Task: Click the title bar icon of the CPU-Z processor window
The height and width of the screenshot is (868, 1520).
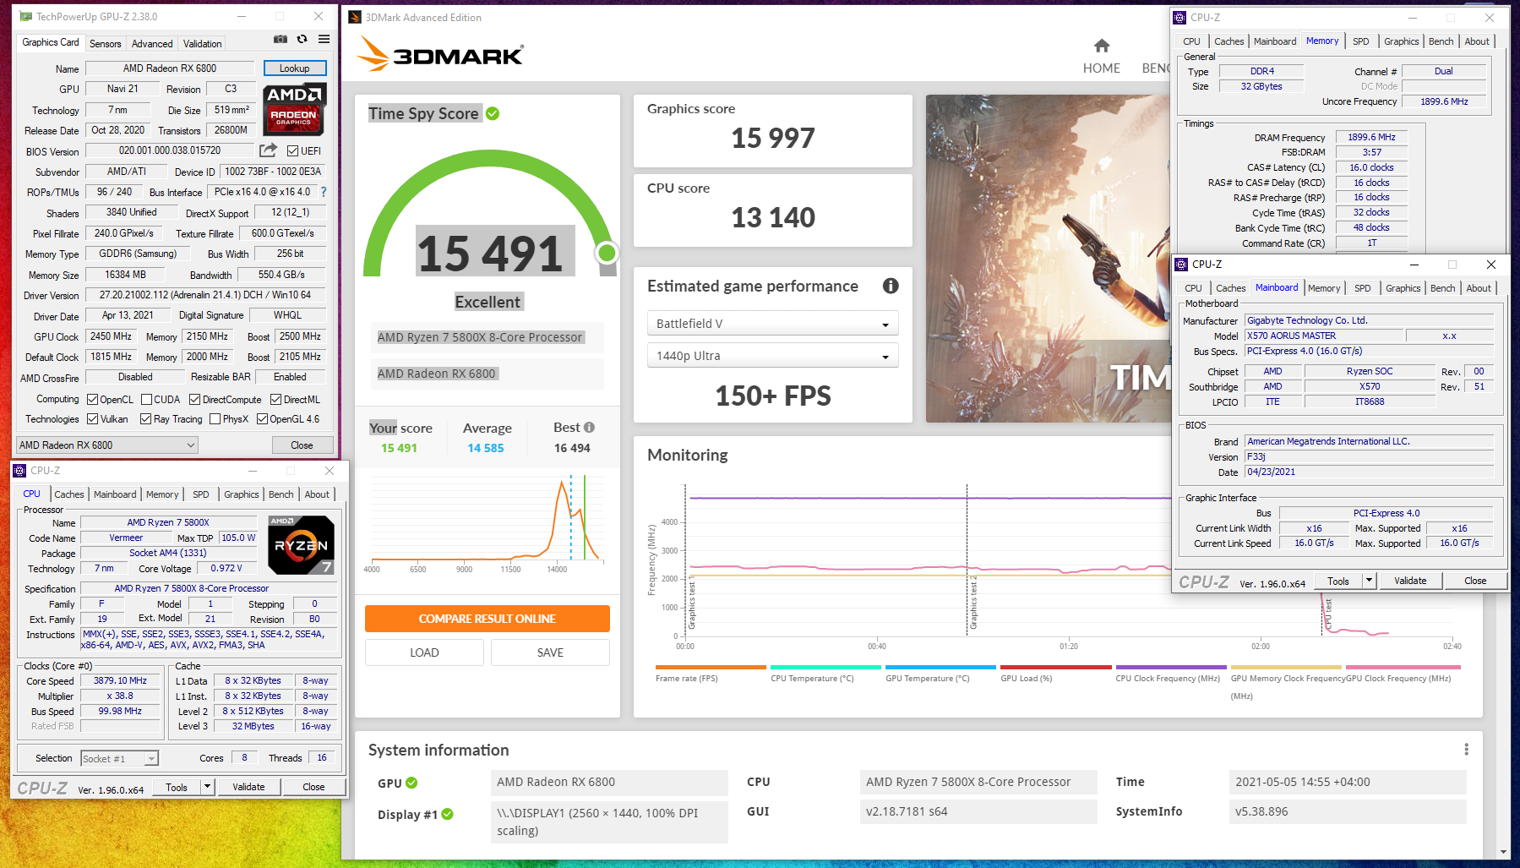Action: pyautogui.click(x=19, y=471)
